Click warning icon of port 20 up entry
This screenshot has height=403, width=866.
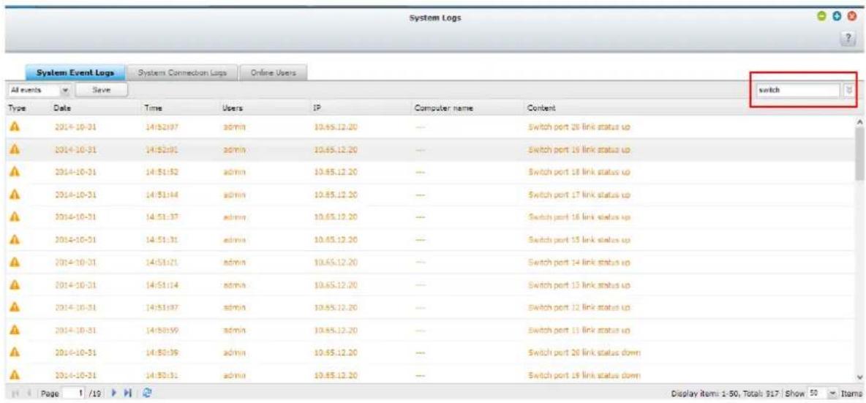[x=12, y=127]
